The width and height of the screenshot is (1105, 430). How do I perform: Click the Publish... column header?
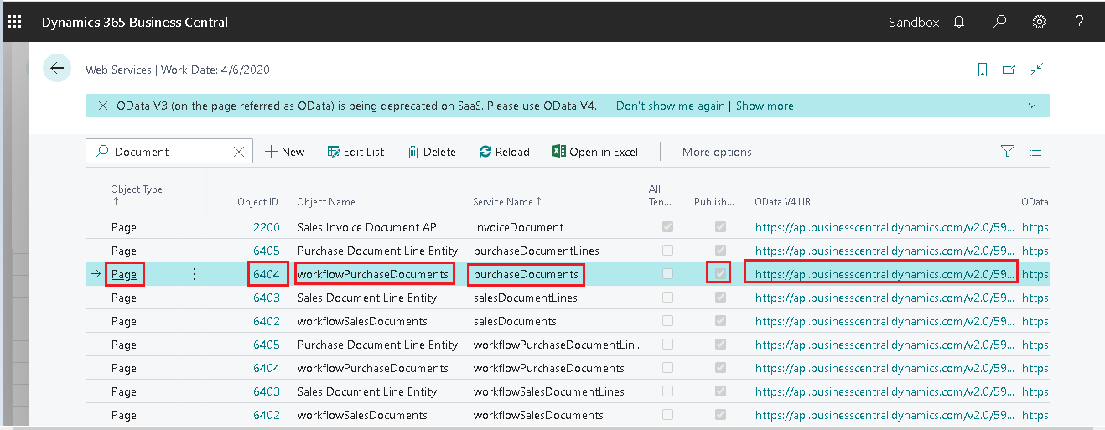(714, 202)
